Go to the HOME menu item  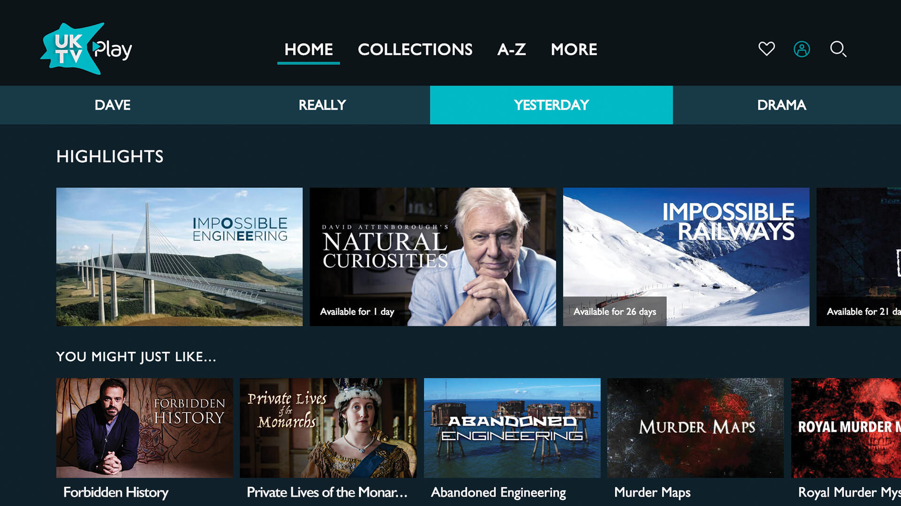tap(308, 49)
